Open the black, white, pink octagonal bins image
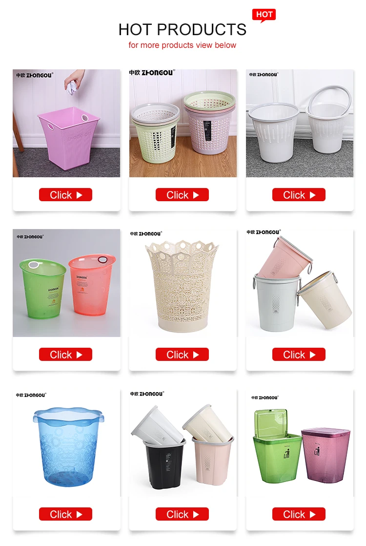The width and height of the screenshot is (366, 546). [x=183, y=443]
